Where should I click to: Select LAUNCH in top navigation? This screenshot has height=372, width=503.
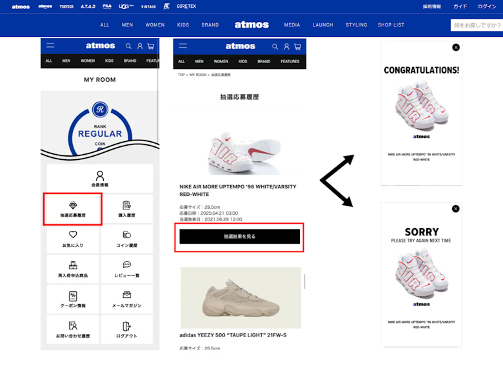click(322, 24)
